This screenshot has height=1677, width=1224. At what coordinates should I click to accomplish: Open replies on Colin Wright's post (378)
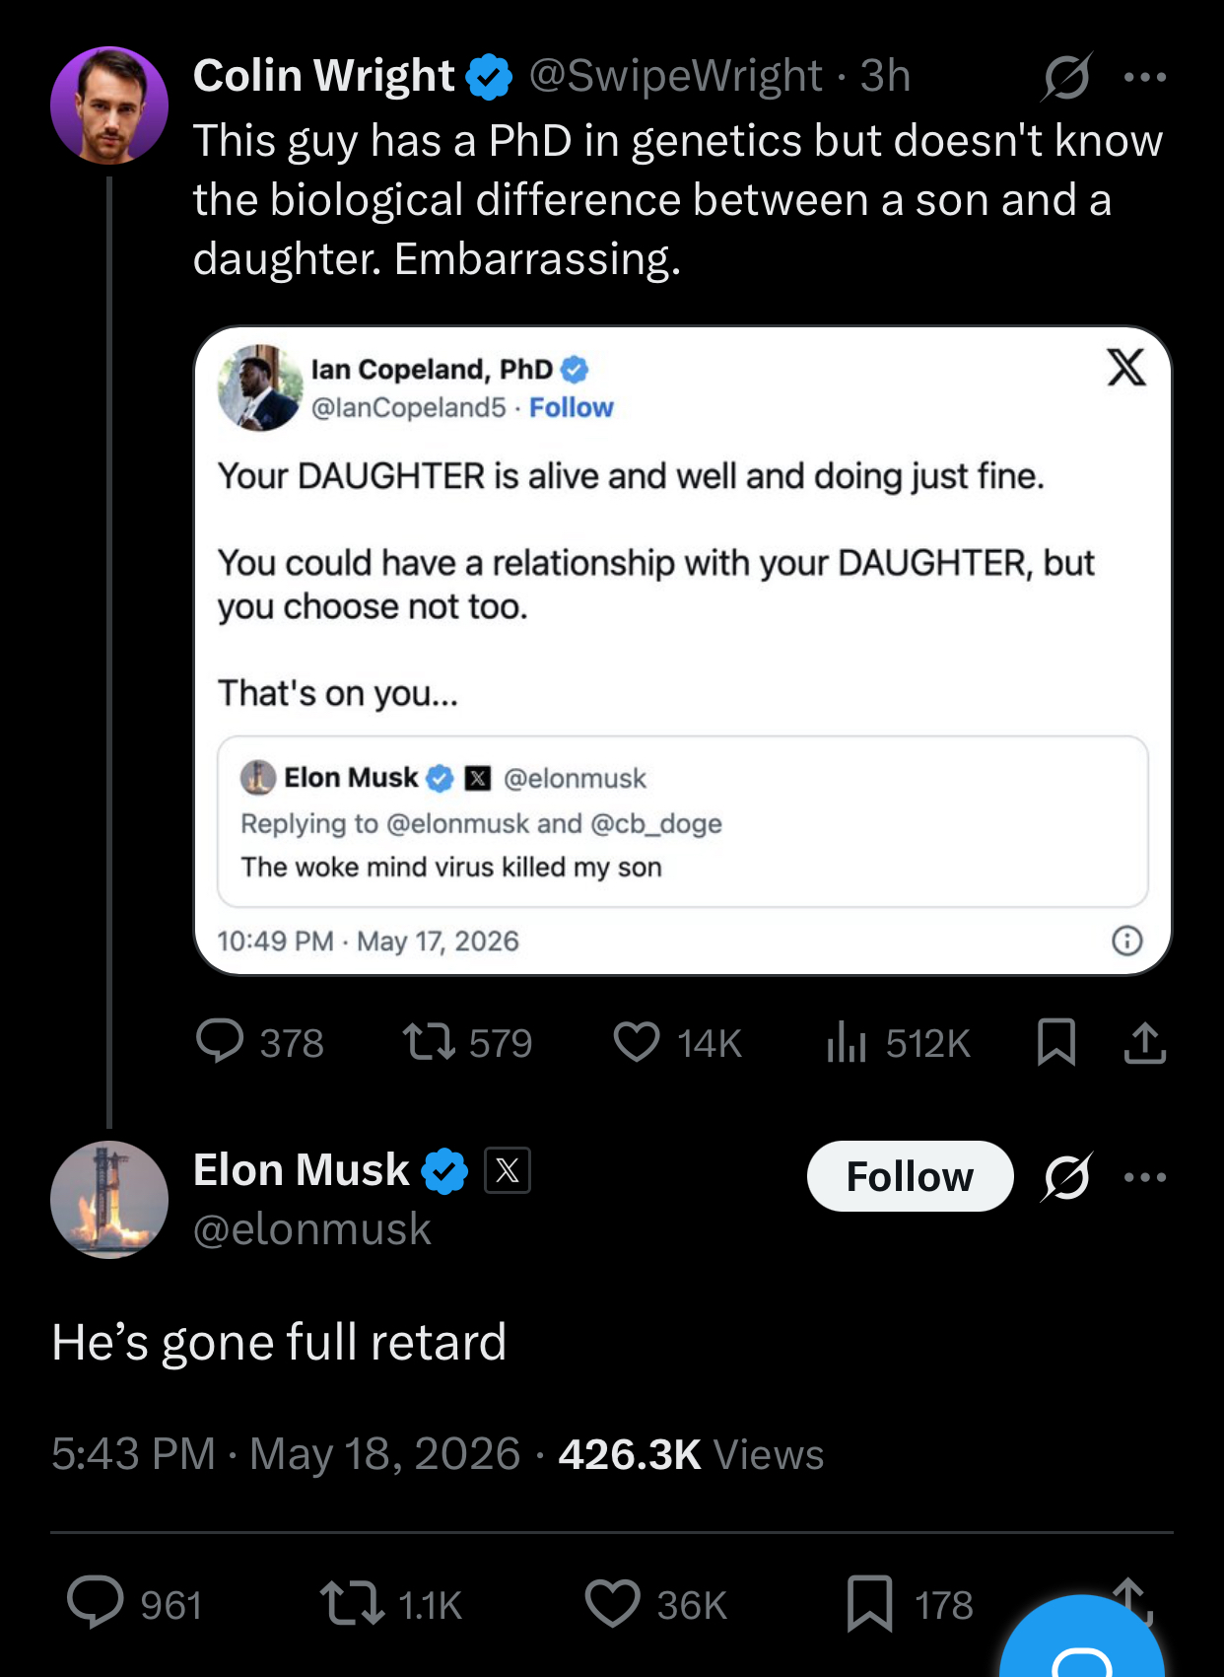(x=260, y=1042)
